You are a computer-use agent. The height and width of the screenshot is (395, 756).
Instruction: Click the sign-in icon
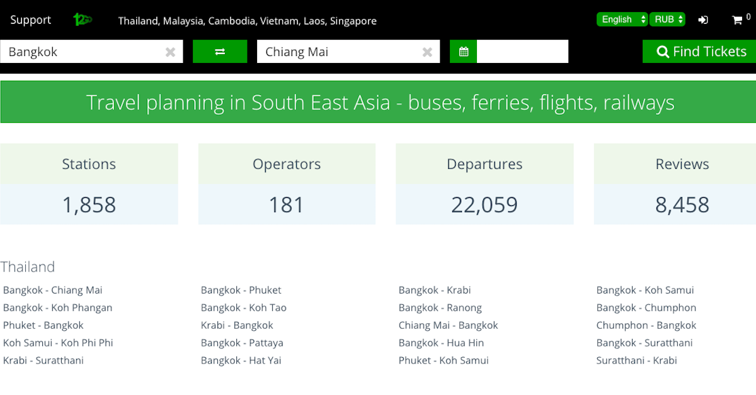(x=703, y=20)
